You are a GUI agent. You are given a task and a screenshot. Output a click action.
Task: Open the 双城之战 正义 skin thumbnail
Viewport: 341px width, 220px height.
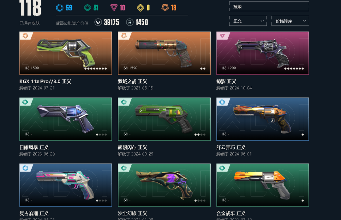(x=164, y=53)
